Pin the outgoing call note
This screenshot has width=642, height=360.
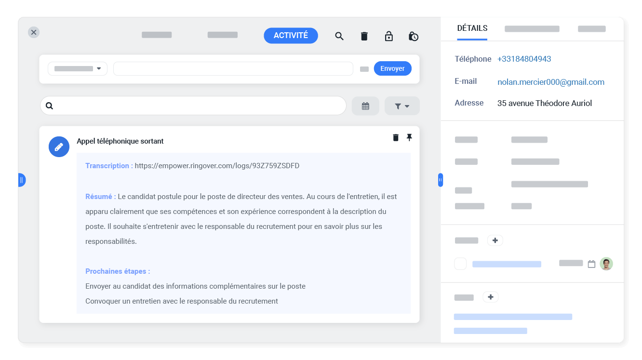click(409, 137)
